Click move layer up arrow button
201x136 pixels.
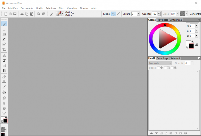(x=151, y=133)
